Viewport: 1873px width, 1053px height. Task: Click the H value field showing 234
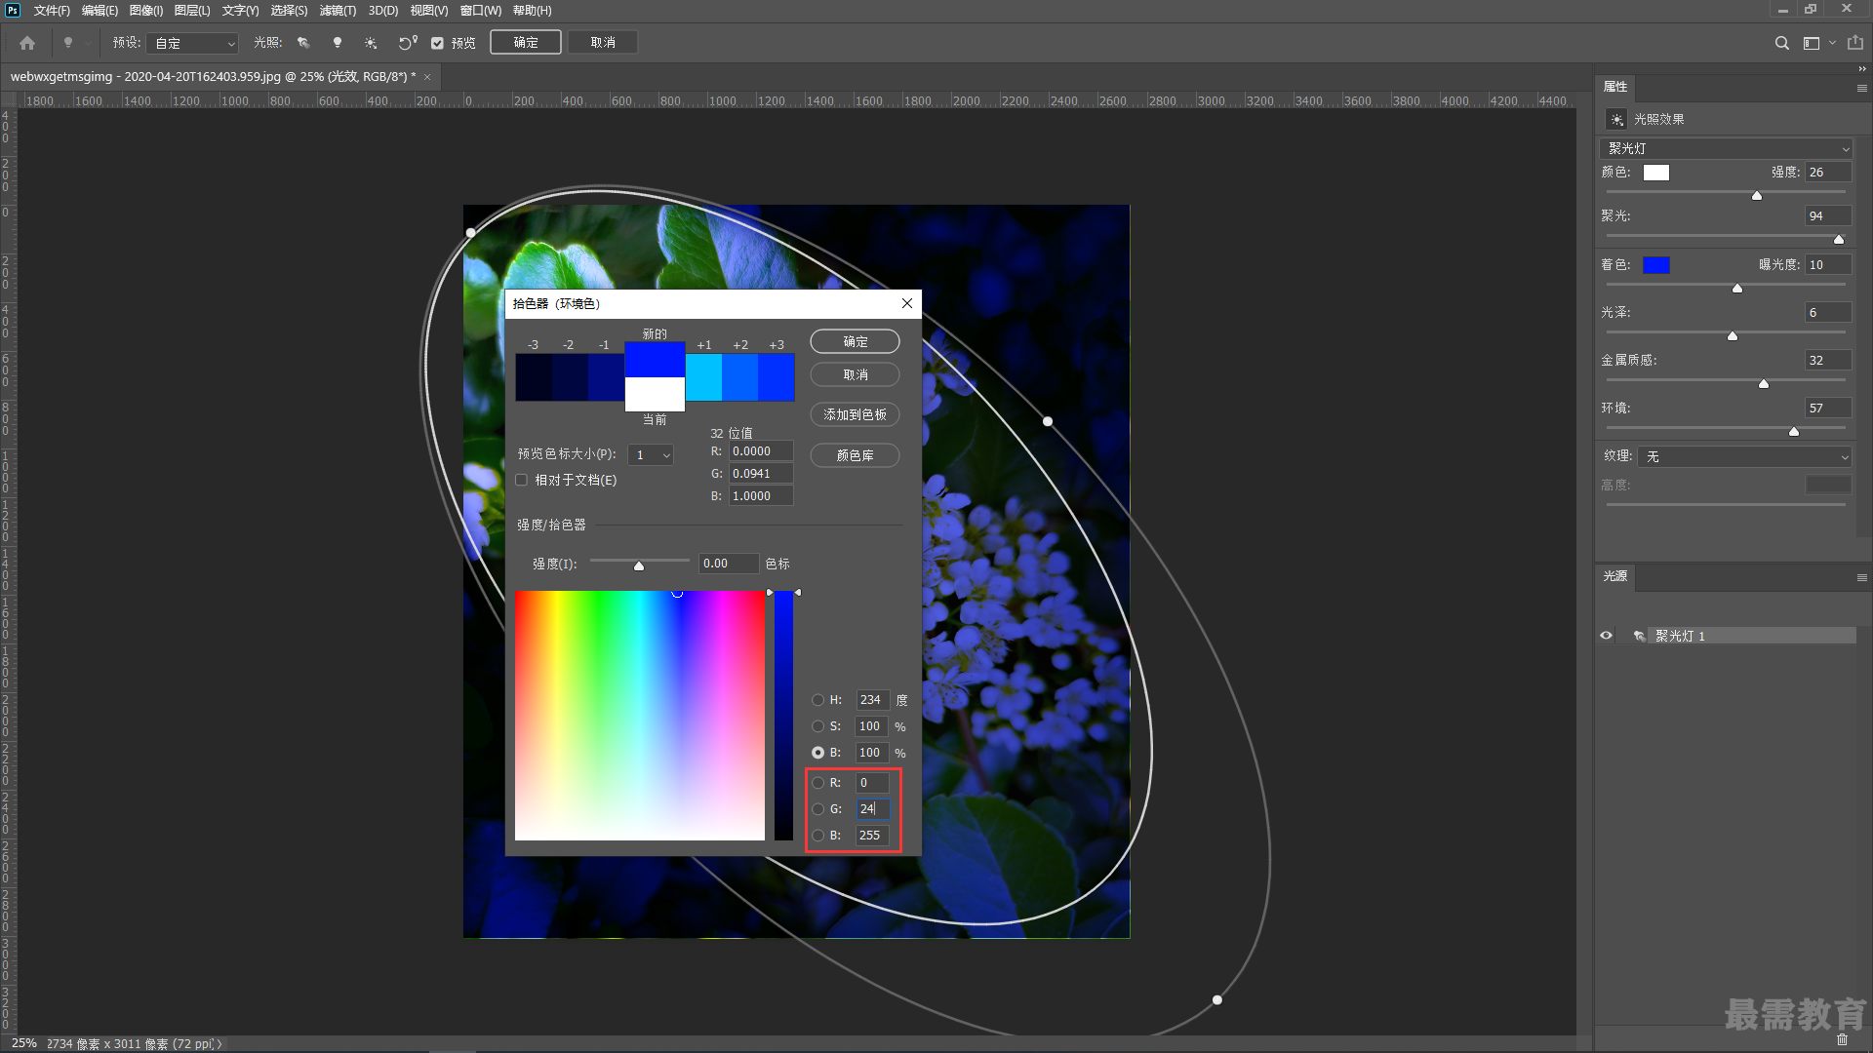pyautogui.click(x=873, y=700)
